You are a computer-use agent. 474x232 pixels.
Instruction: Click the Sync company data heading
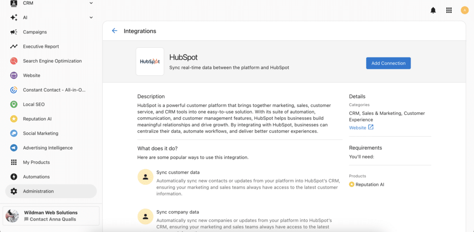pos(178,212)
